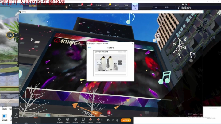Expand speaker options arrow

coord(102,120)
